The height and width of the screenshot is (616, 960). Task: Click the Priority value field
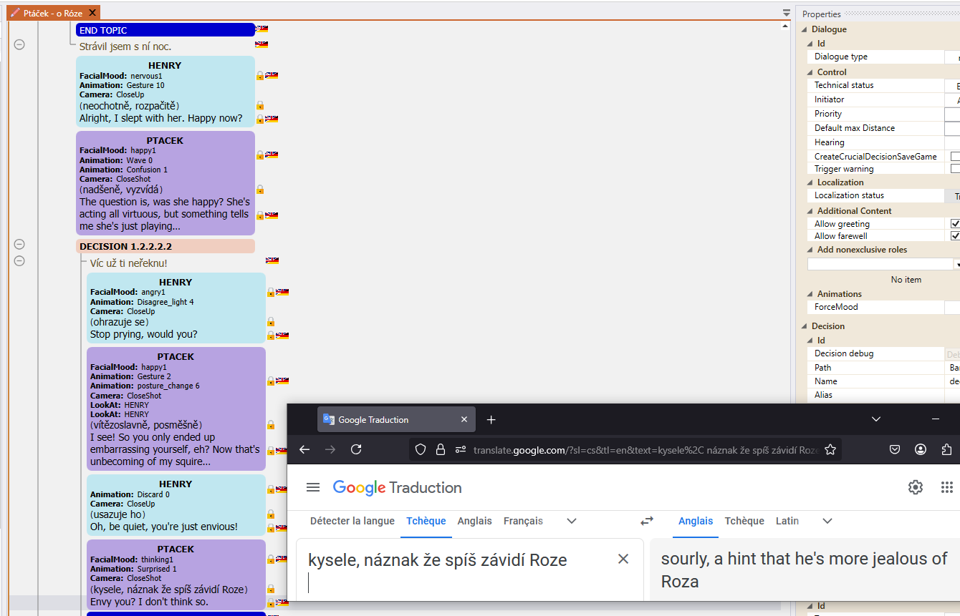(x=952, y=114)
